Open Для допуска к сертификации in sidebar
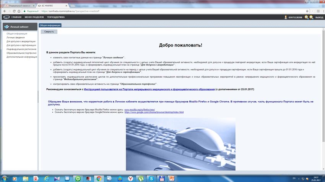 coord(21,45)
